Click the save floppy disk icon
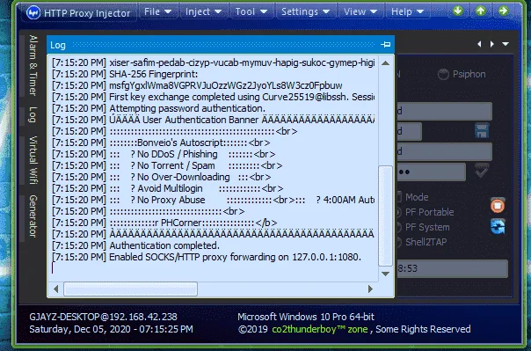This screenshot has height=351, width=531. pos(482,131)
